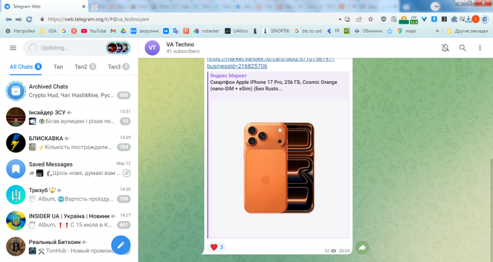
Task: Click the new message pencil button
Action: tap(121, 245)
